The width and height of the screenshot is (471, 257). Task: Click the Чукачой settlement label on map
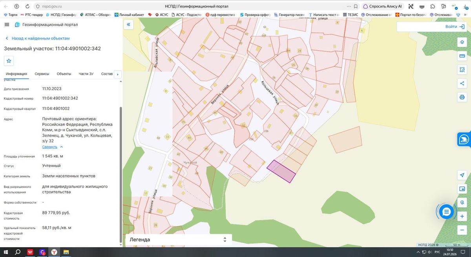[x=190, y=162]
